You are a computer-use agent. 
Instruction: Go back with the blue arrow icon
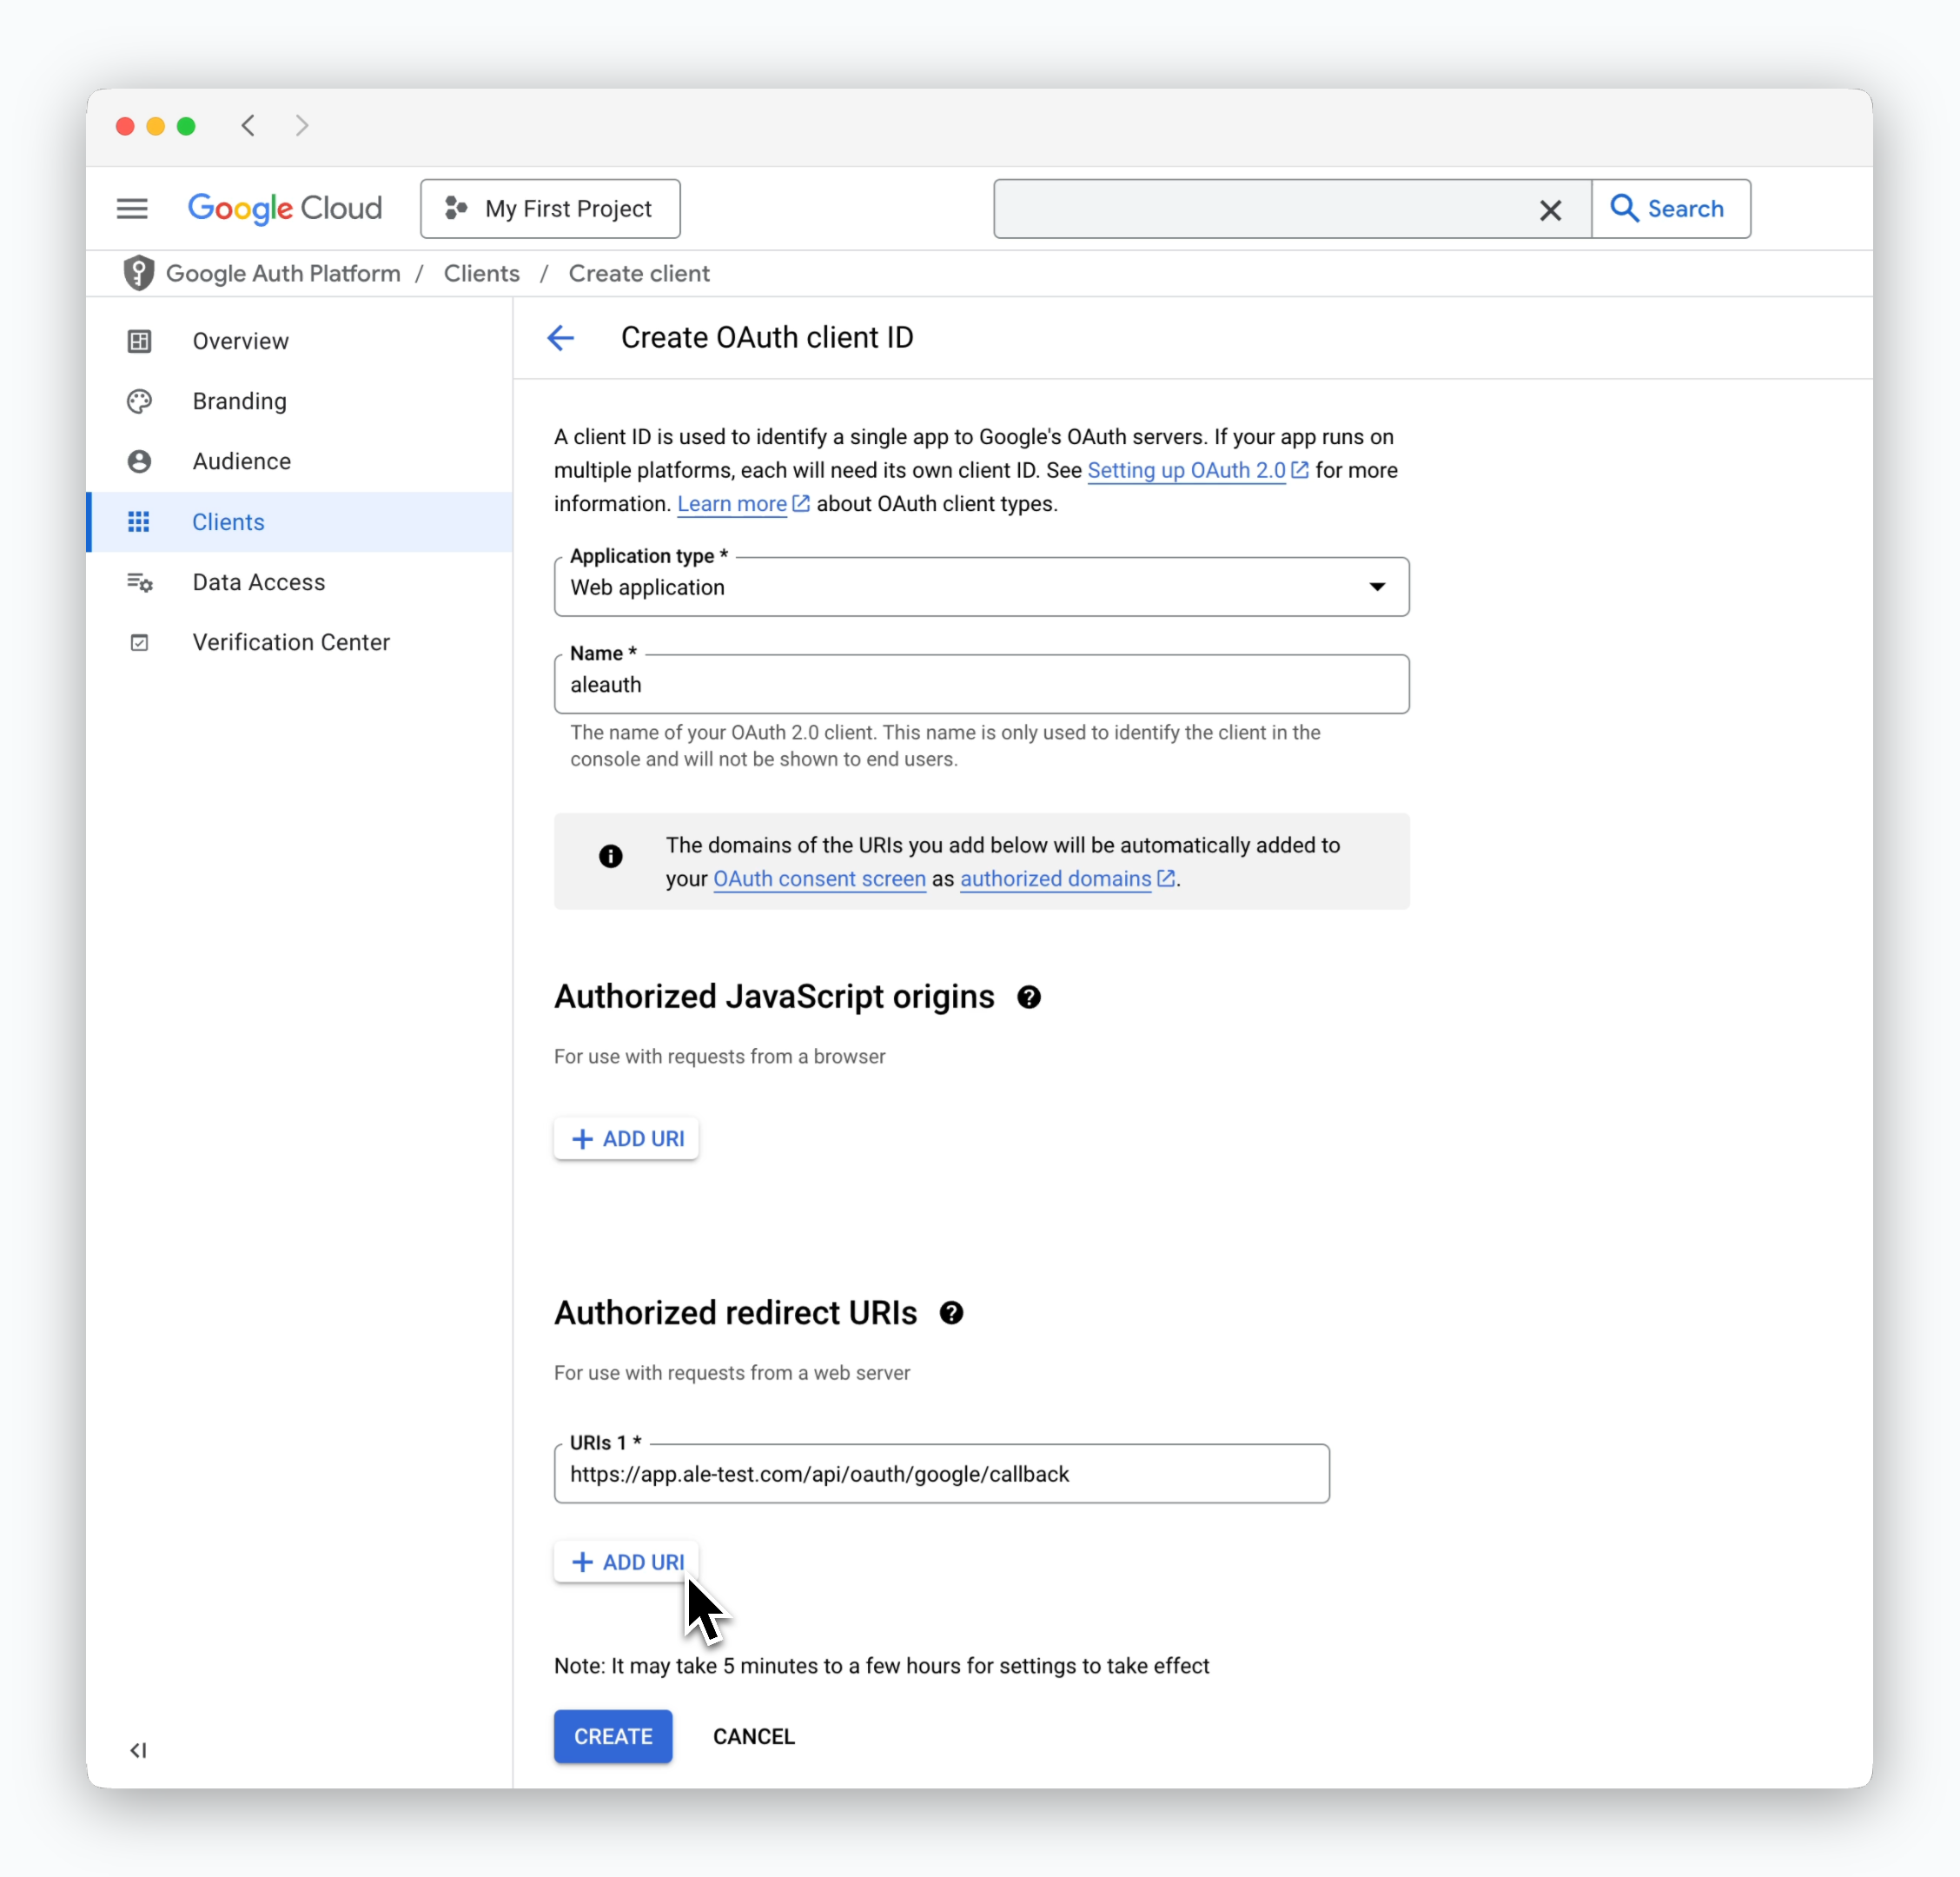[561, 338]
